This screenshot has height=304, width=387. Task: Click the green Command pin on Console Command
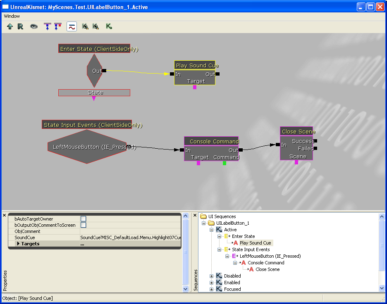point(224,163)
